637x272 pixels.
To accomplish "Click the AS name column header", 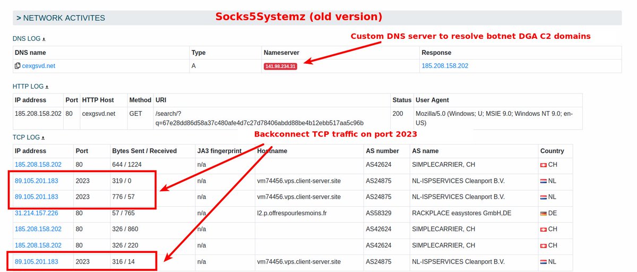I will tap(426, 151).
